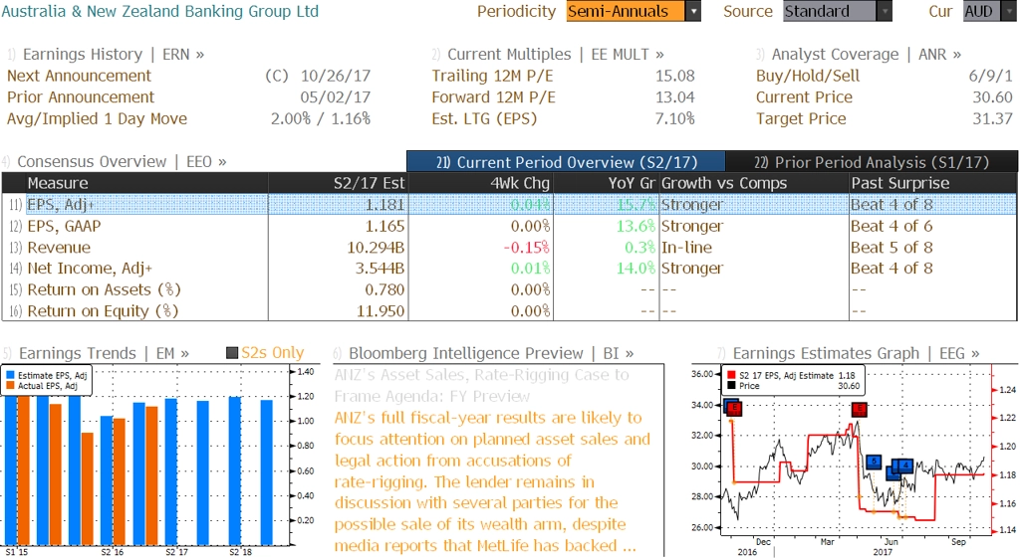The width and height of the screenshot is (1020, 560).
Task: Click the 3.544B Net Income estimate
Action: tap(381, 269)
